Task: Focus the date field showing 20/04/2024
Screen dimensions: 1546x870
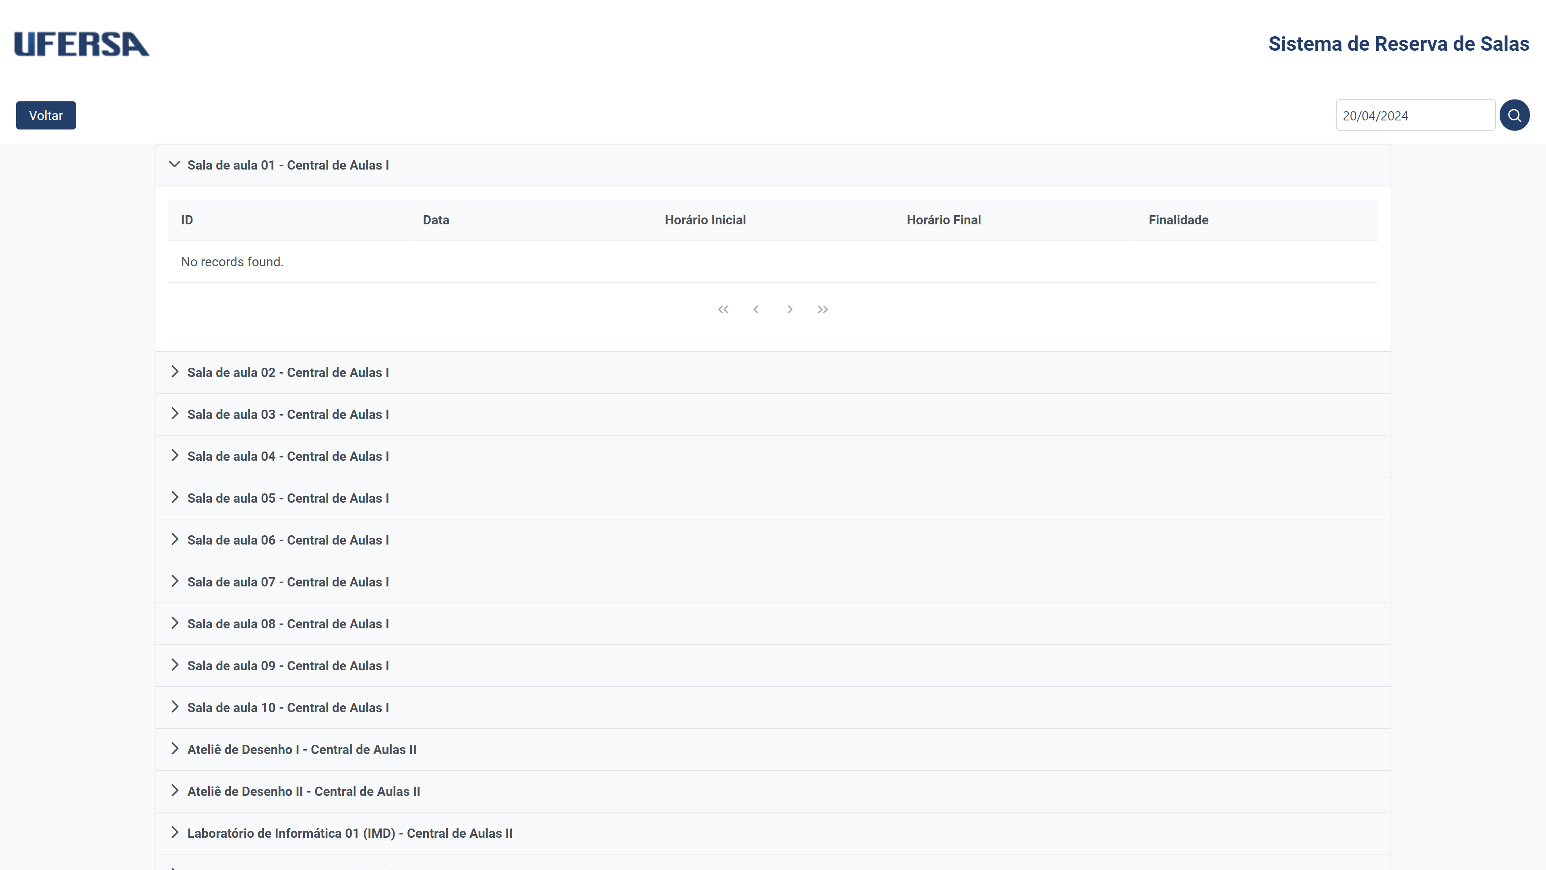Action: pyautogui.click(x=1415, y=115)
